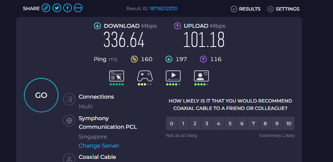
Task: Click the online gaming performance icon
Action: click(145, 76)
